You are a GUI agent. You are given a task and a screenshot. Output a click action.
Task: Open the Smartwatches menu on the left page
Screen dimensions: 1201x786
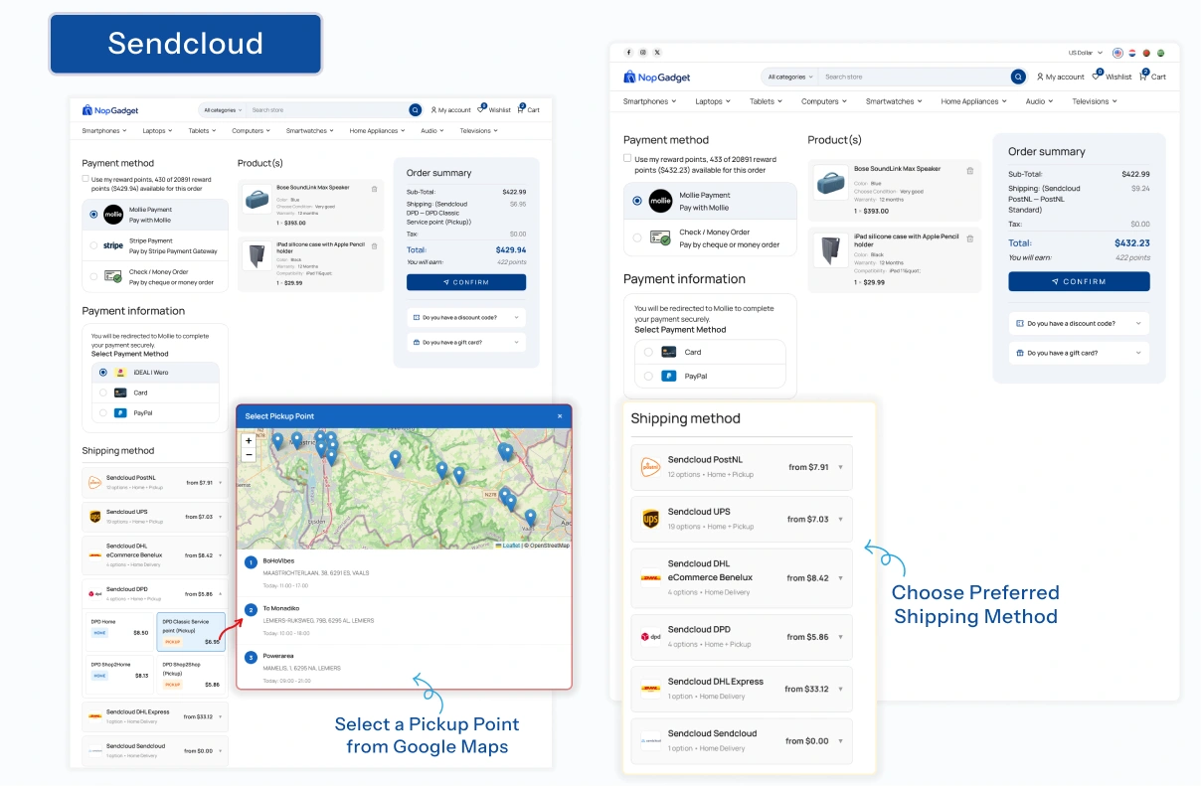click(x=310, y=131)
